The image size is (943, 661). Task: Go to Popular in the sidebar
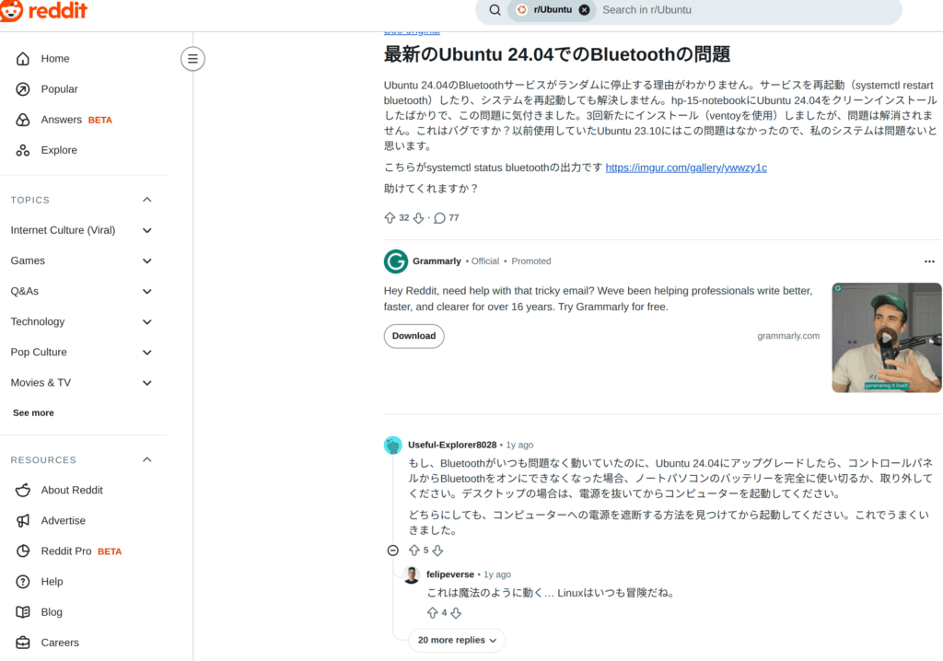(x=59, y=89)
